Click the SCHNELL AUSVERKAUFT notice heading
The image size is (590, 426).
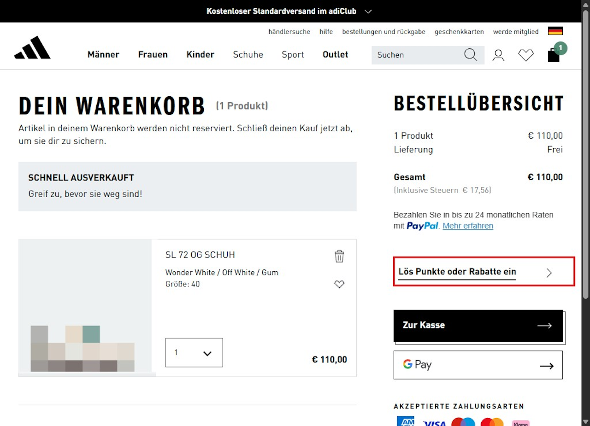pyautogui.click(x=81, y=178)
